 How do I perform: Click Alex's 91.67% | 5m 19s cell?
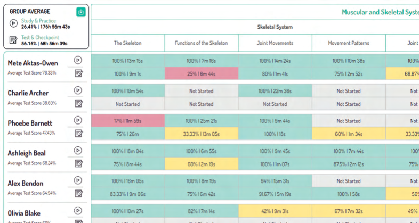(x=275, y=194)
